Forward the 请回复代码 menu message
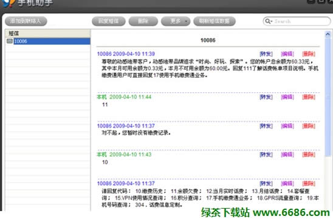This screenshot has height=222, width=333. click(x=266, y=183)
